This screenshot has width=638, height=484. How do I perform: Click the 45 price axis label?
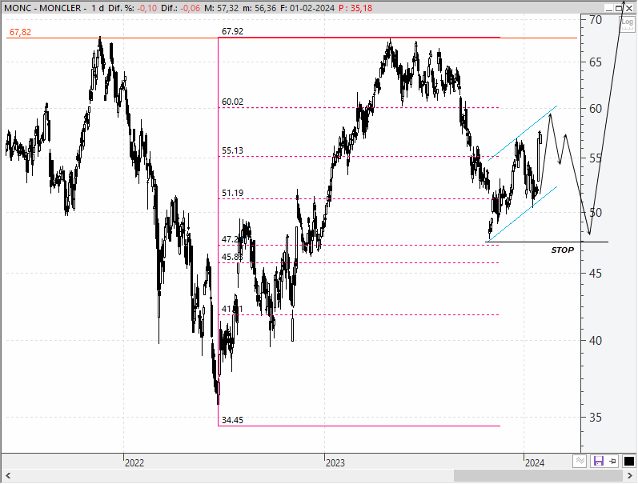click(x=596, y=274)
